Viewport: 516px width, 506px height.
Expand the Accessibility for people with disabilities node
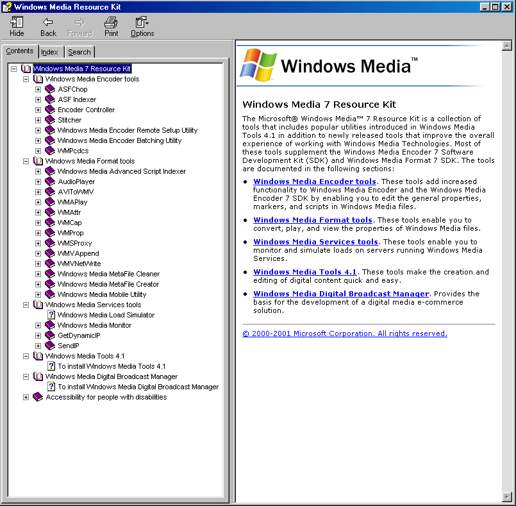pyautogui.click(x=26, y=397)
